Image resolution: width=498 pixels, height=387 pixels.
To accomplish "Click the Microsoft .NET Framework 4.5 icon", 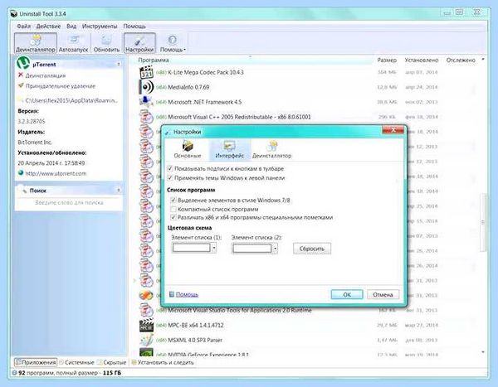I will click(x=146, y=102).
